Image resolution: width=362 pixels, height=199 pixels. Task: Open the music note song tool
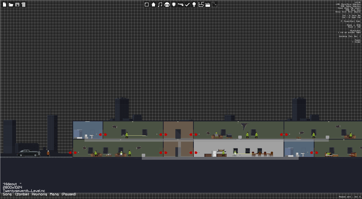click(x=160, y=5)
